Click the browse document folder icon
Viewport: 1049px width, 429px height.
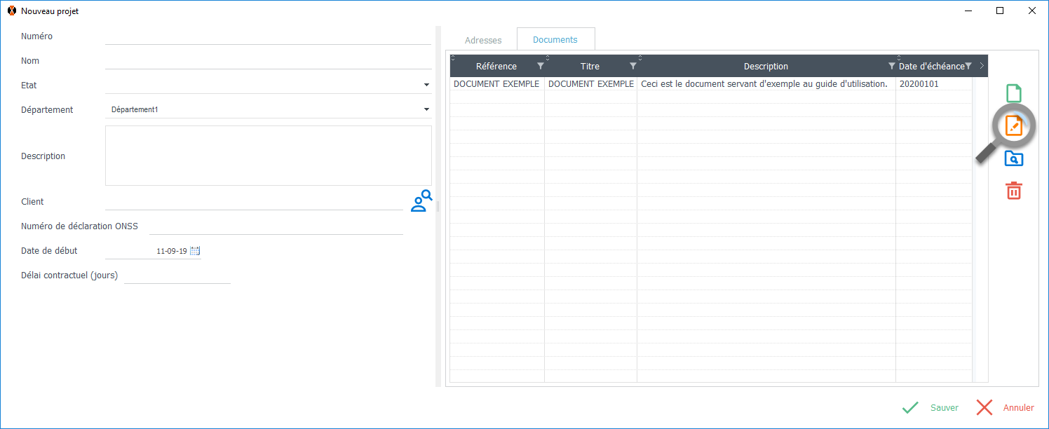pyautogui.click(x=1013, y=158)
